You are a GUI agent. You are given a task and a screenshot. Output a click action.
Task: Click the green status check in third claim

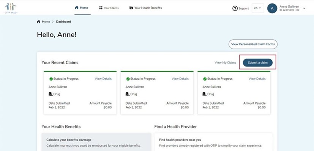(x=205, y=79)
